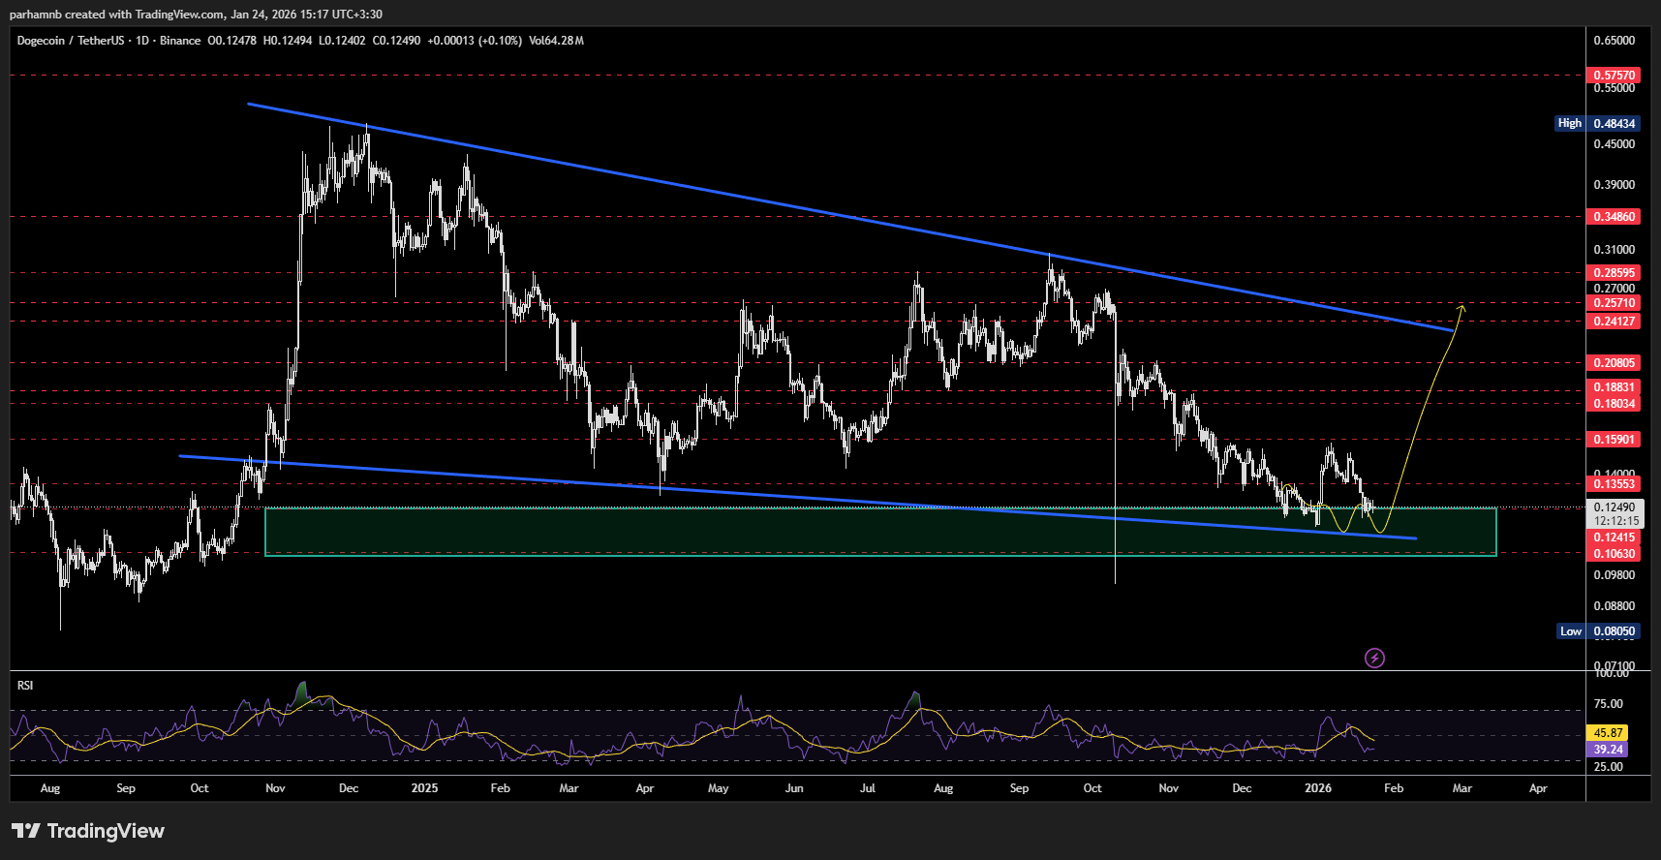Click the yellow arrowhead at projection top

click(x=1461, y=307)
